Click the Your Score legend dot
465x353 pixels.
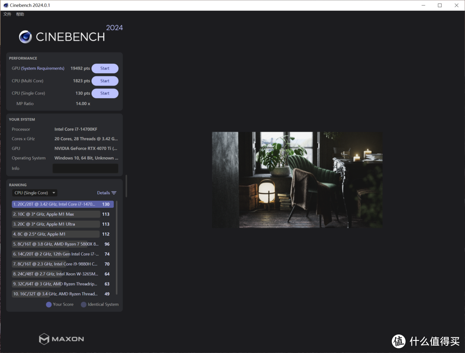pyautogui.click(x=49, y=305)
